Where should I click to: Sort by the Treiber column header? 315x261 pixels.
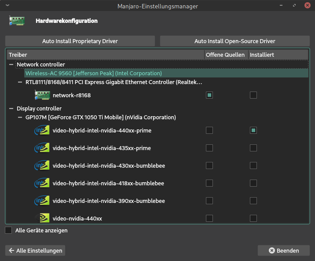tap(106, 55)
